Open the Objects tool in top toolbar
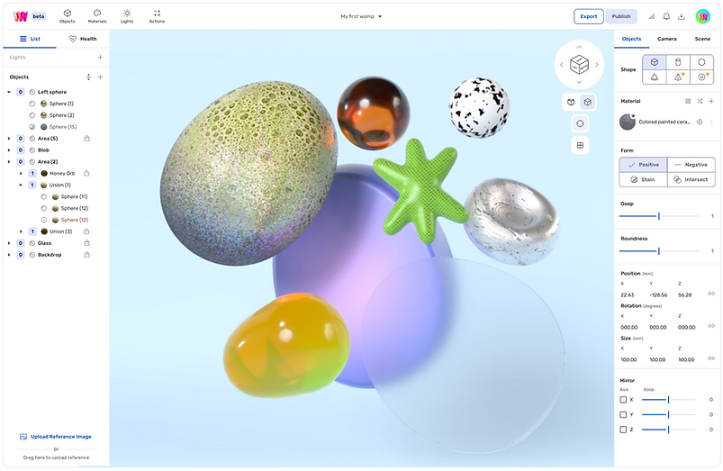Viewport: 723px width, 471px height. [68, 16]
